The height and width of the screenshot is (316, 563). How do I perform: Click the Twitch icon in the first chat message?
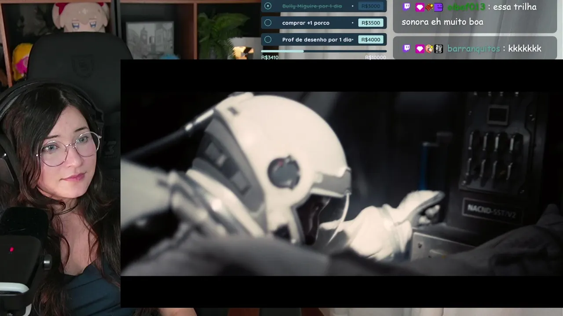(x=407, y=7)
